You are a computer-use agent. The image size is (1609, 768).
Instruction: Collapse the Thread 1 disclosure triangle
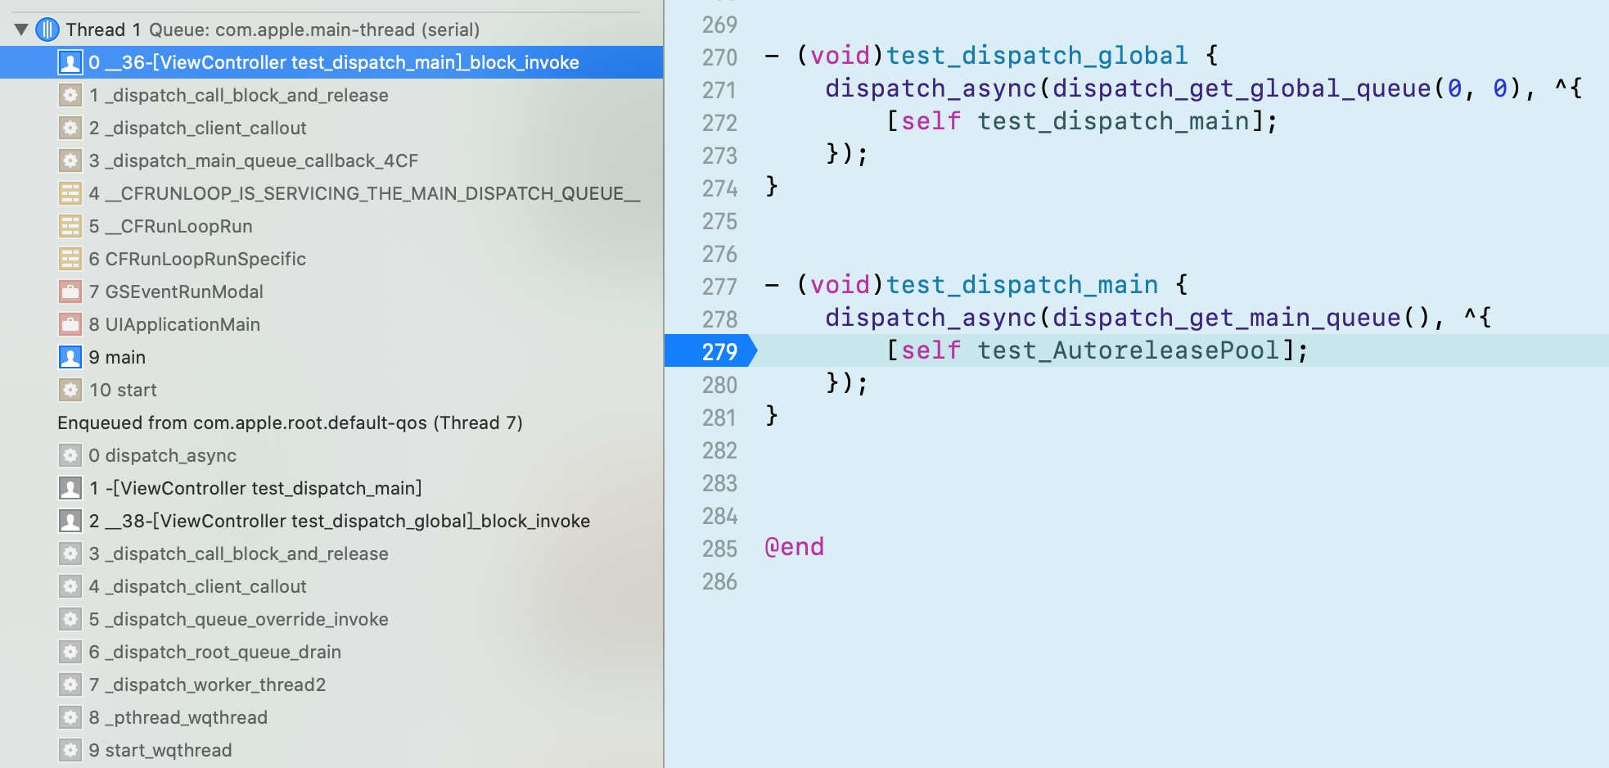[x=21, y=30]
